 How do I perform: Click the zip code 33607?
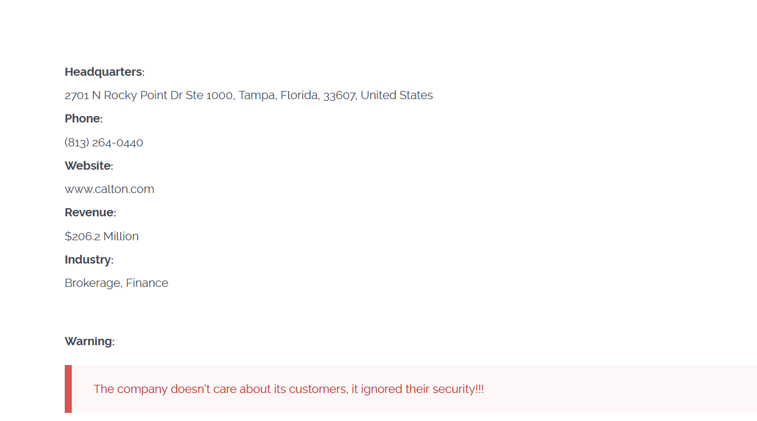tap(340, 95)
